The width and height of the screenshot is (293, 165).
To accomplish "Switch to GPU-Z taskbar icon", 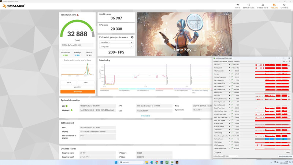I will [x=172, y=162].
